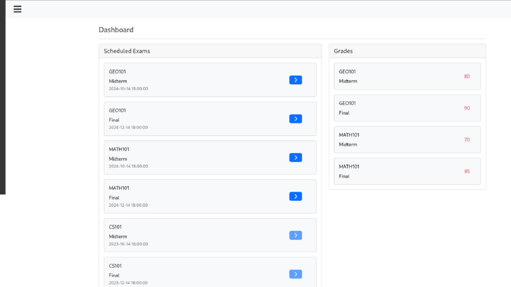This screenshot has width=511, height=287.
Task: Click the GEO101 title in the scheduled Midterm card
Action: pos(117,71)
